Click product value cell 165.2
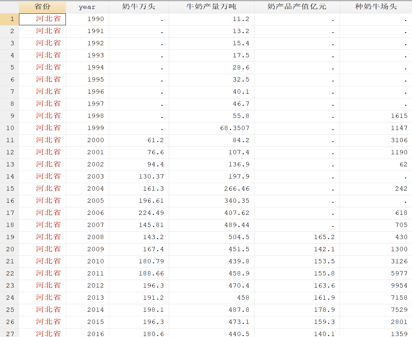This screenshot has height=337, width=412. click(297, 237)
